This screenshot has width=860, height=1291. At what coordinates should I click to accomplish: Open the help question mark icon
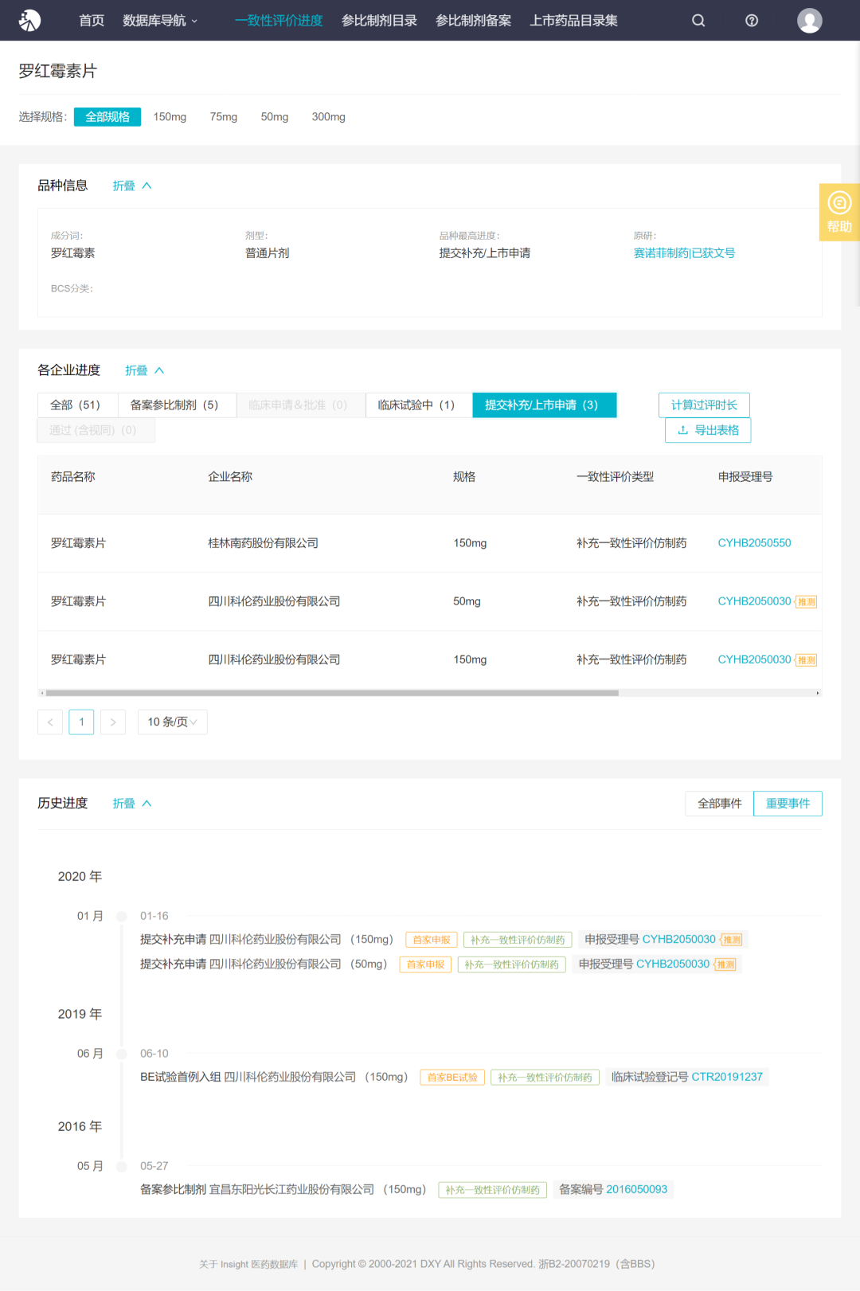click(x=752, y=21)
